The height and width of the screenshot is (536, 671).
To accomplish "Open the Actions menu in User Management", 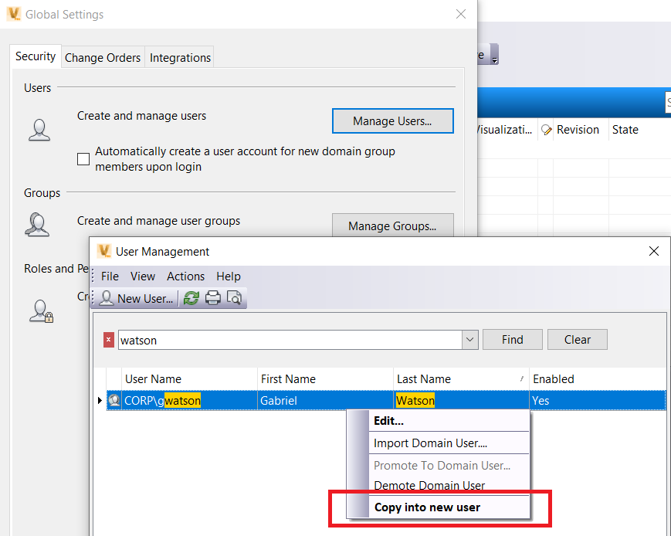I will [185, 276].
